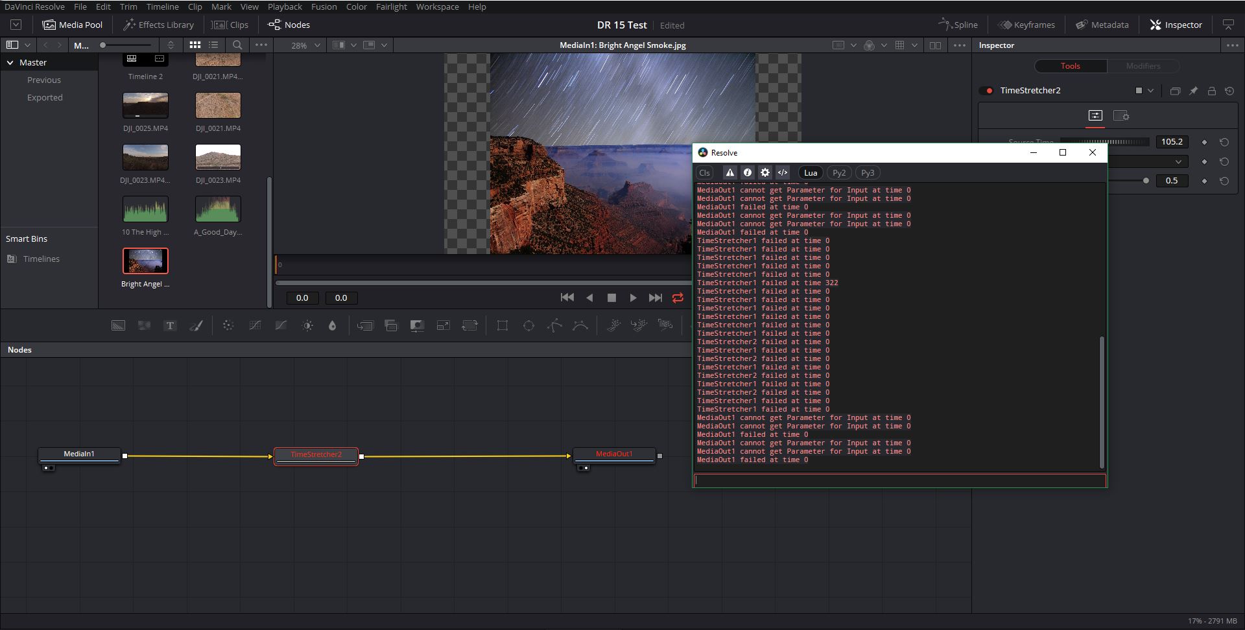
Task: Switch to the Tools tab
Action: tap(1070, 66)
